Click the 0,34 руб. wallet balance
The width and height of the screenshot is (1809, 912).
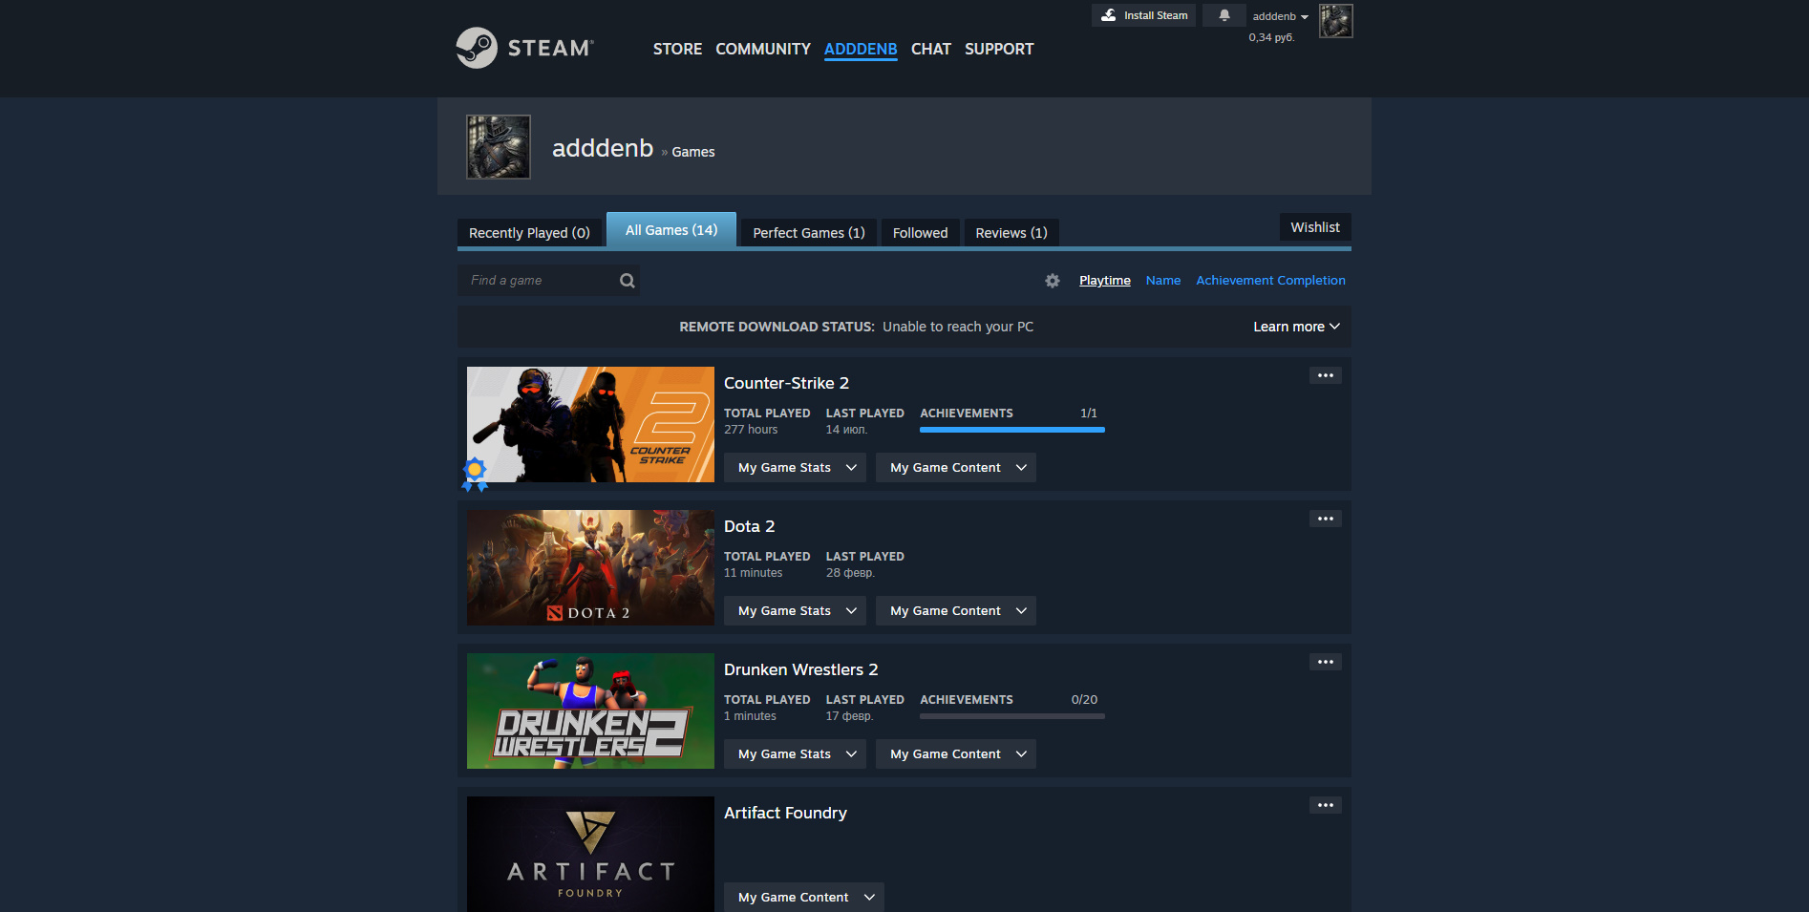[1271, 37]
